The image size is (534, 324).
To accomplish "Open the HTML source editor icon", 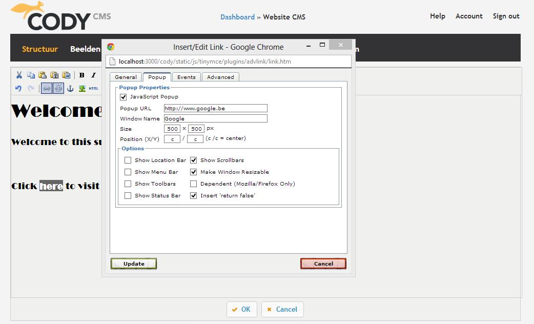I will [94, 88].
